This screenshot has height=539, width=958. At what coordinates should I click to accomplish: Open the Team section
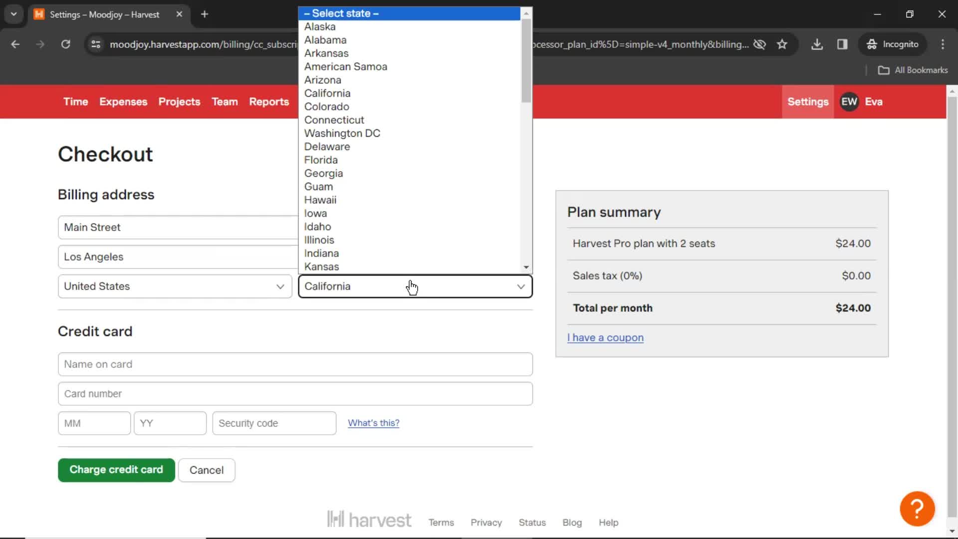(x=224, y=101)
